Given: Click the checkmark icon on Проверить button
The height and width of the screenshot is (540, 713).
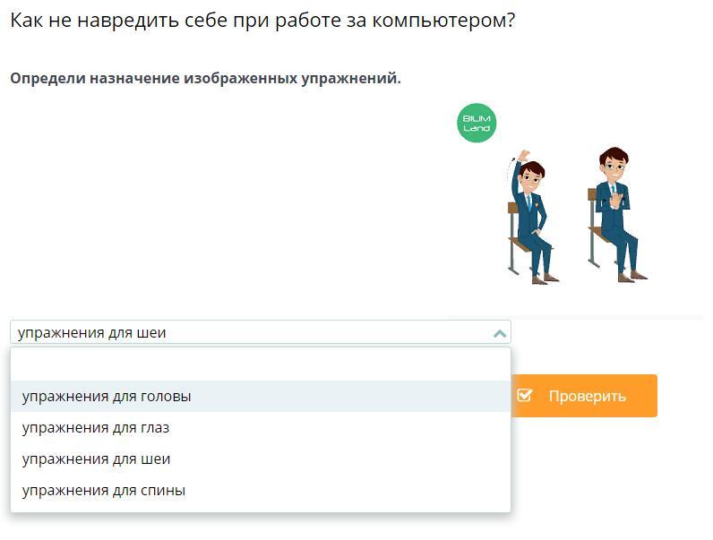Looking at the screenshot, I should click(x=524, y=395).
